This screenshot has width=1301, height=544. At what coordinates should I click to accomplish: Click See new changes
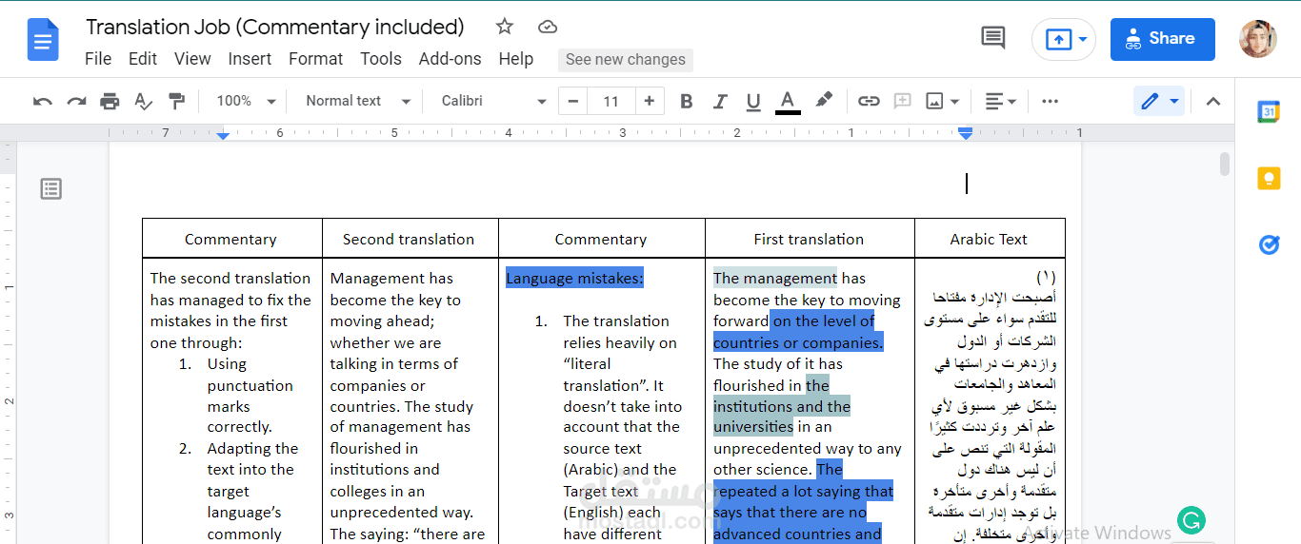(x=626, y=59)
